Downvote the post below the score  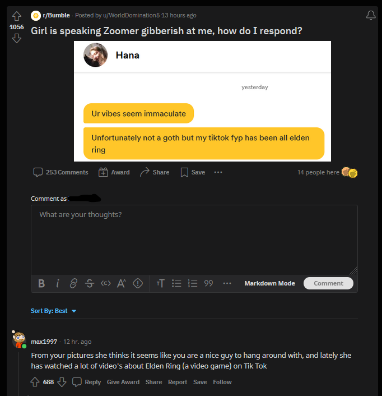(16, 38)
